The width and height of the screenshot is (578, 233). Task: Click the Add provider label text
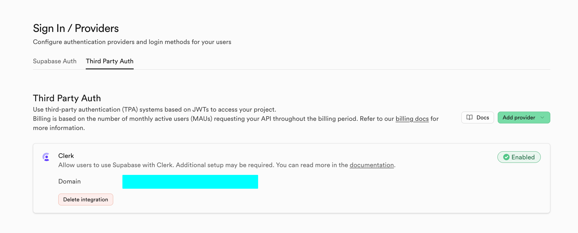pyautogui.click(x=519, y=117)
